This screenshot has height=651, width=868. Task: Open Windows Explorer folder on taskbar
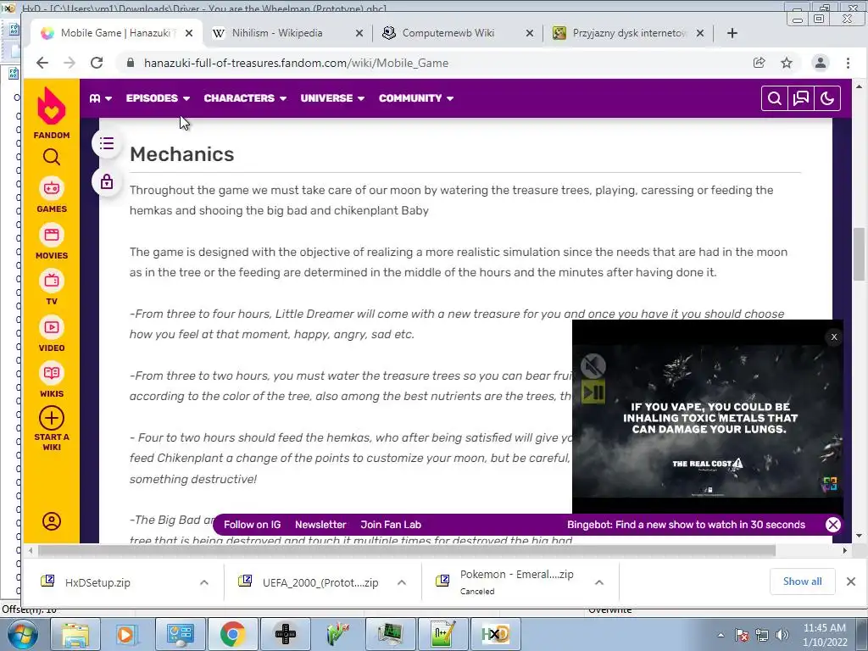pos(75,634)
